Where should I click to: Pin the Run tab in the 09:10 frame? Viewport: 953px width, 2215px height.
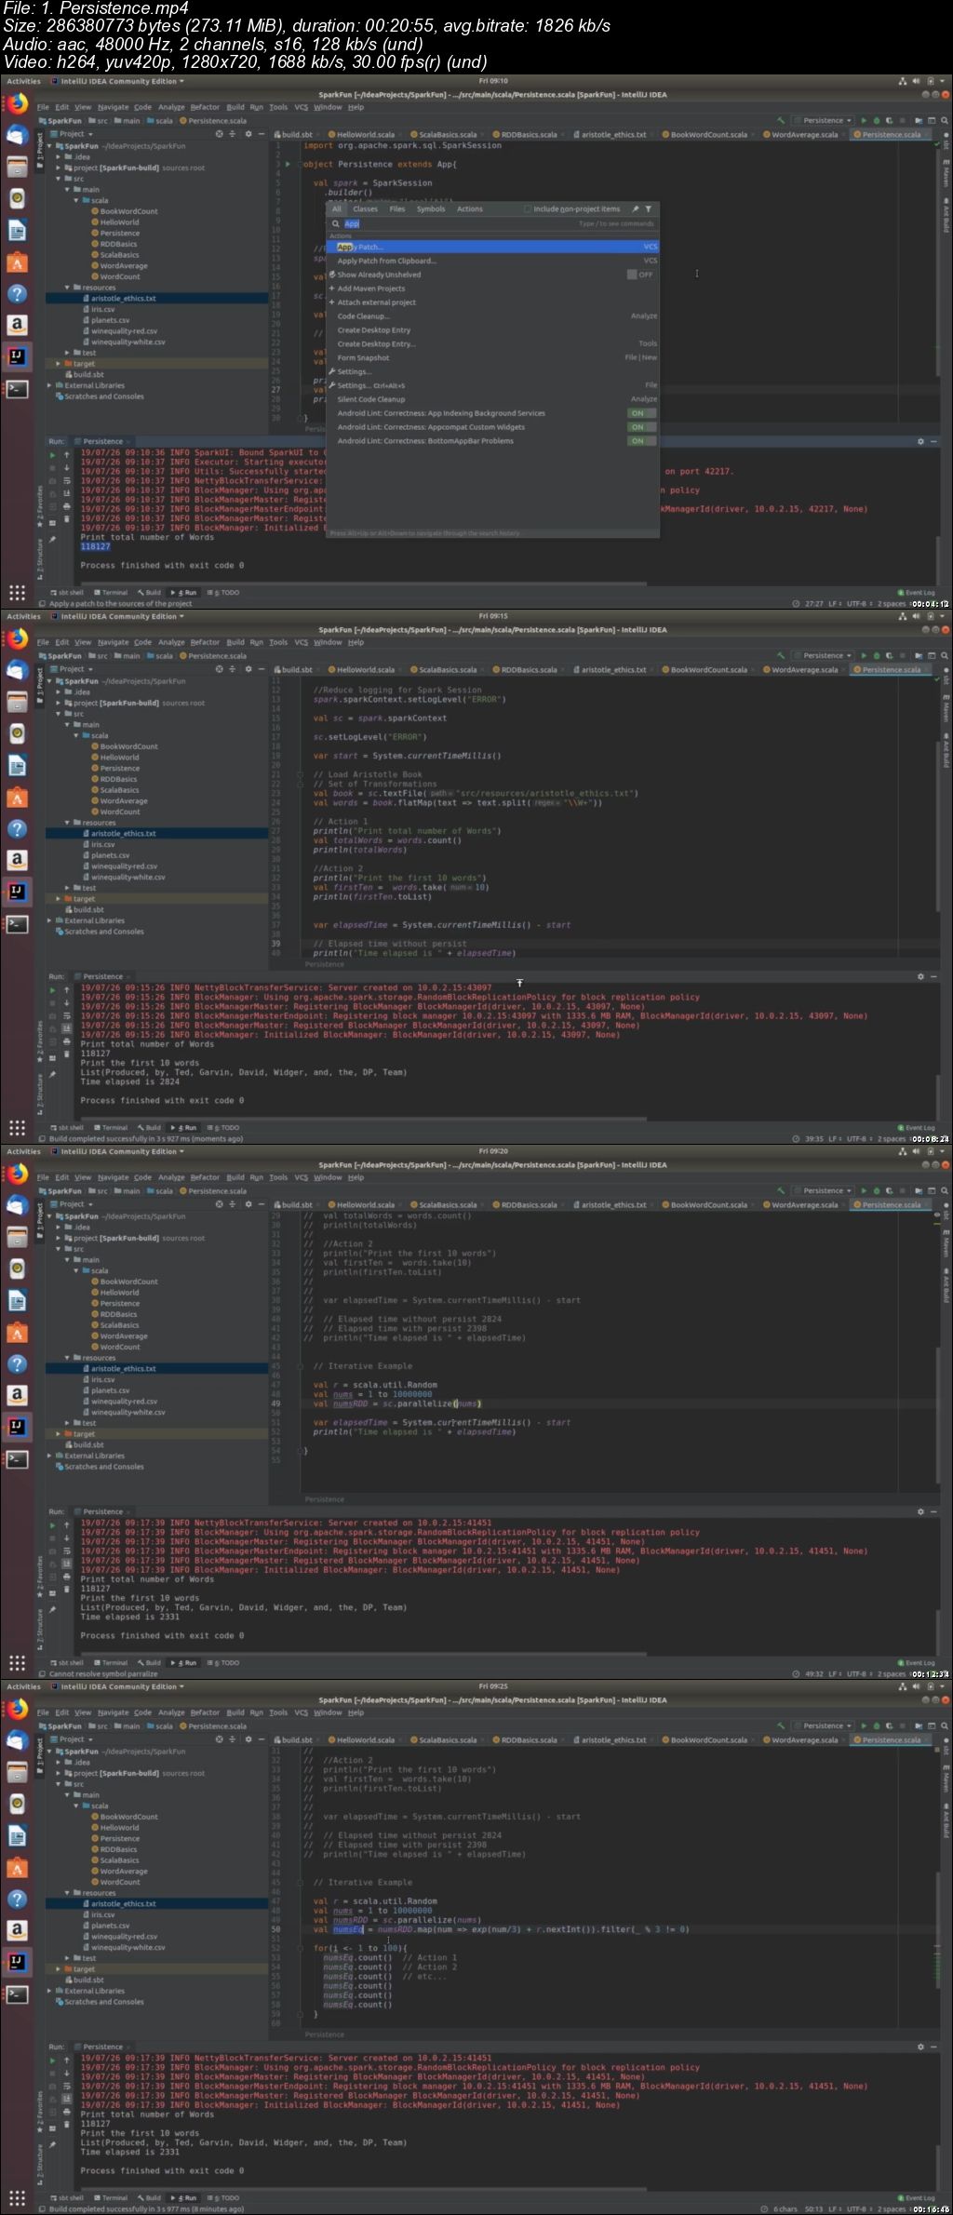click(x=52, y=538)
